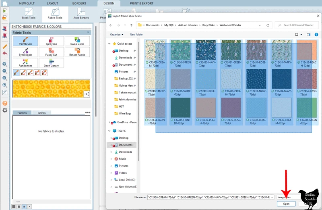Select Videos under This PC
Image resolution: width=322 pixels, height=210 pixels.
123,173
